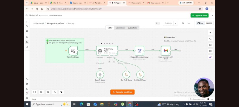Switch to the Executions tab
Screen dimensions: 239x107
tap(120, 28)
